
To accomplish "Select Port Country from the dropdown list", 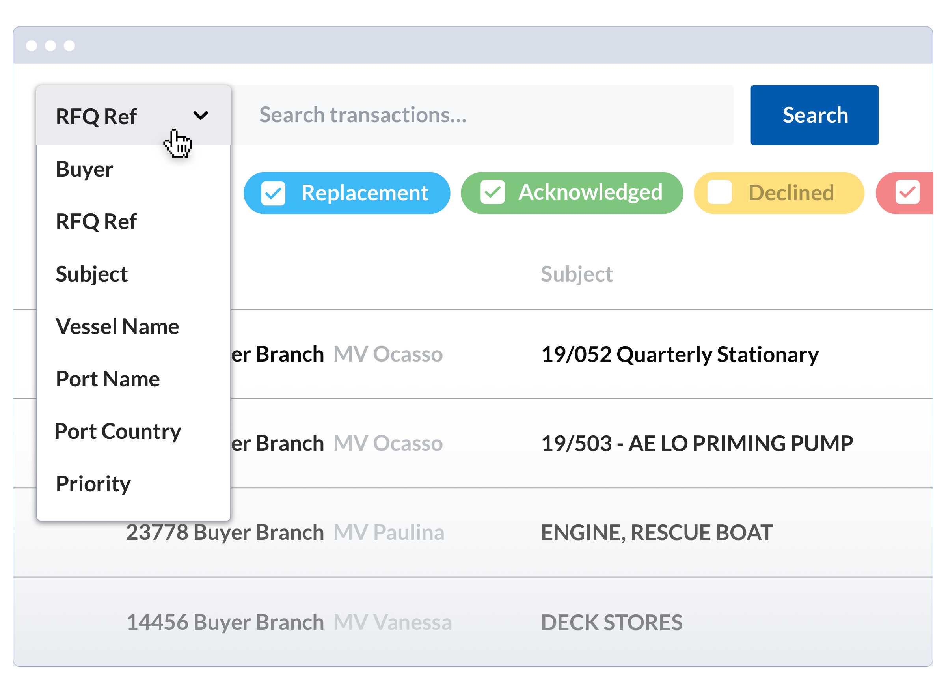I will (118, 431).
